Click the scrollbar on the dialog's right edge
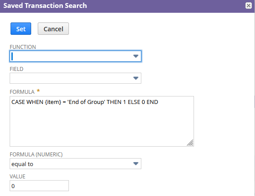The height and width of the screenshot is (196, 255). [255, 102]
